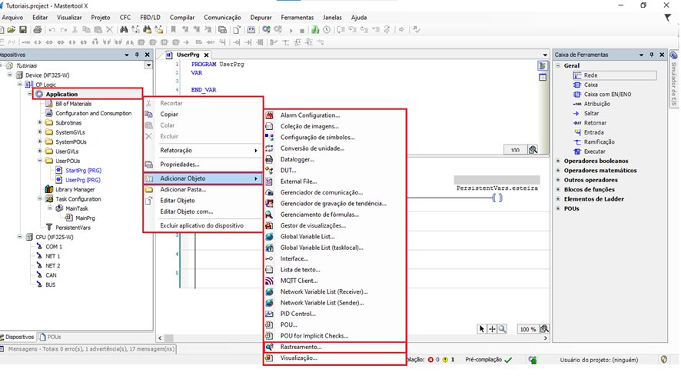Pin the Dispositivos panel
This screenshot has width=681, height=376.
click(x=137, y=55)
